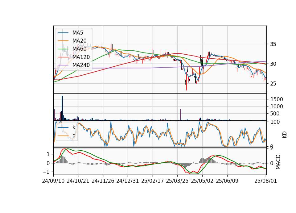Click the red MA120 legend line sample
The width and height of the screenshot is (296, 213).
[x=63, y=57]
